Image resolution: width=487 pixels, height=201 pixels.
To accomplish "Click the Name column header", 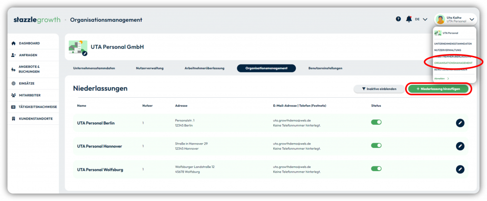I will pyautogui.click(x=81, y=106).
